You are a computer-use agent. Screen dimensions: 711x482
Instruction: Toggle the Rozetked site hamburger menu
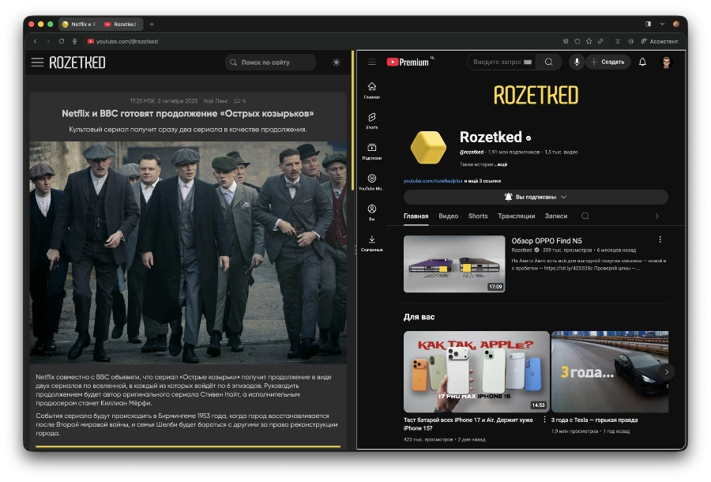coord(37,62)
